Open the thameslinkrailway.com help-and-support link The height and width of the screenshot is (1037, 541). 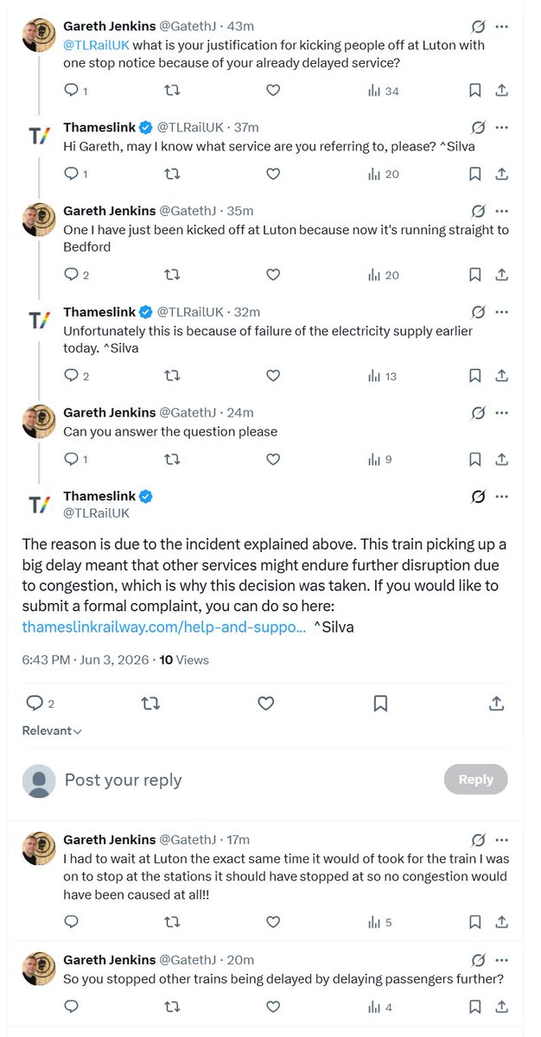(x=164, y=627)
